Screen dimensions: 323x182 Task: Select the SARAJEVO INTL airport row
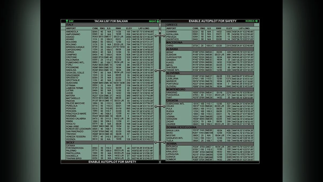[x=175, y=138]
